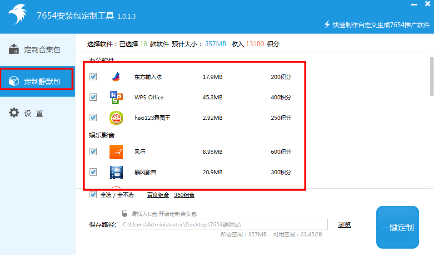Click the 风行 name text
The height and width of the screenshot is (255, 434).
[140, 152]
